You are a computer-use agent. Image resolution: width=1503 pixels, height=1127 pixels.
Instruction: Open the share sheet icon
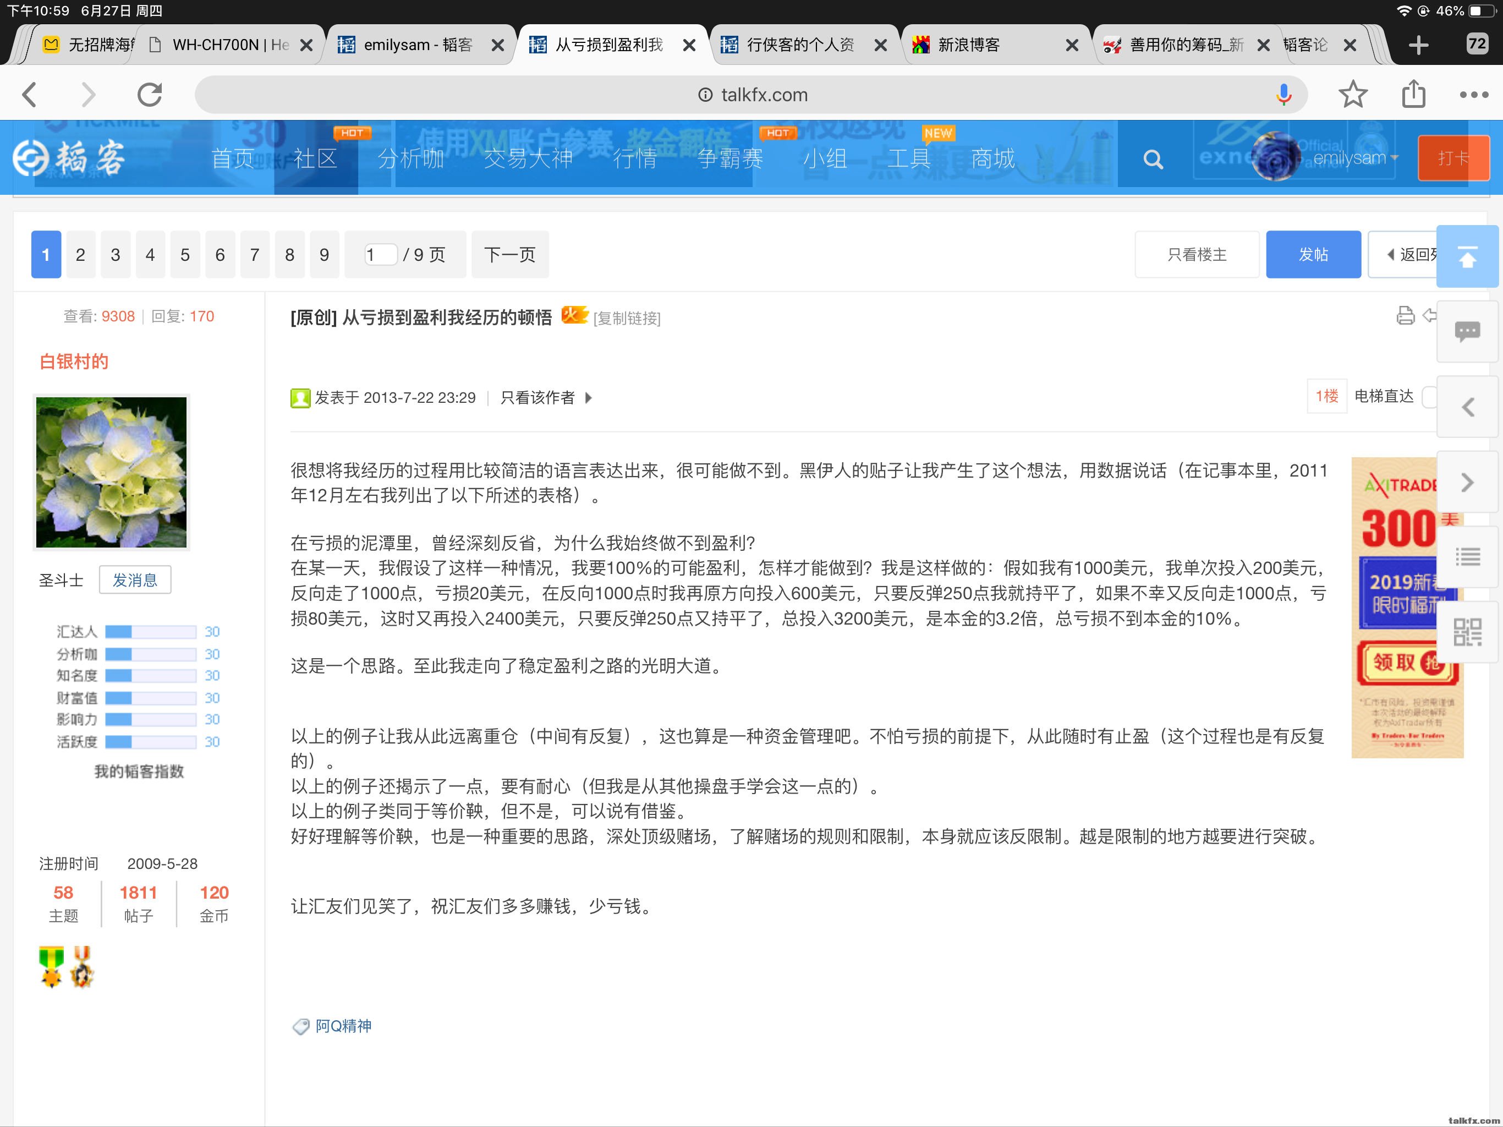(1413, 94)
